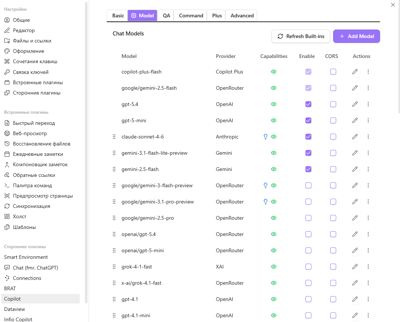Image resolution: width=400 pixels, height=322 pixels.
Task: Disable the gpt-5-mini OpenAI model
Action: (x=308, y=120)
